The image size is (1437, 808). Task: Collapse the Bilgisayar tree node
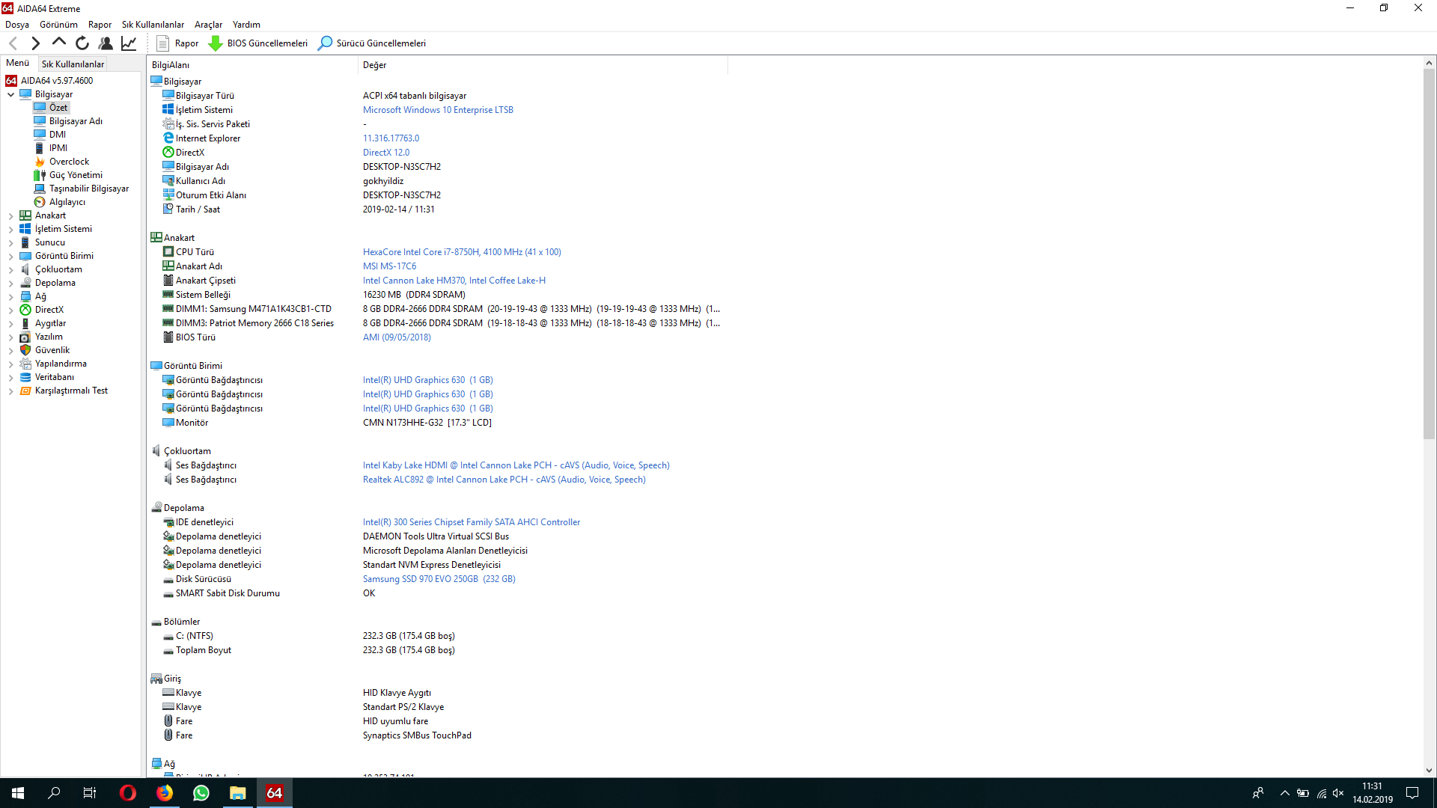11,94
